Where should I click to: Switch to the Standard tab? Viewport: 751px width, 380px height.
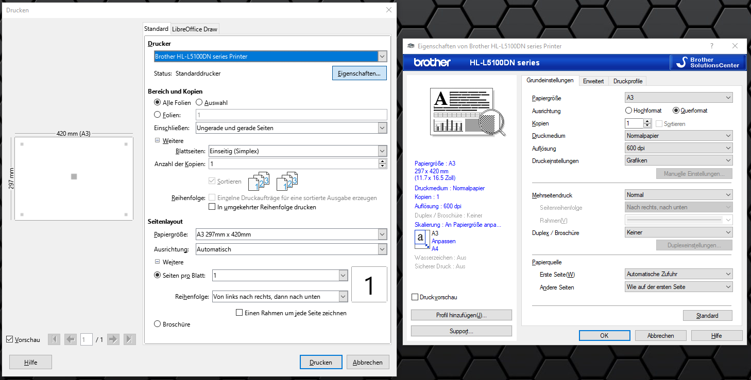click(x=156, y=29)
